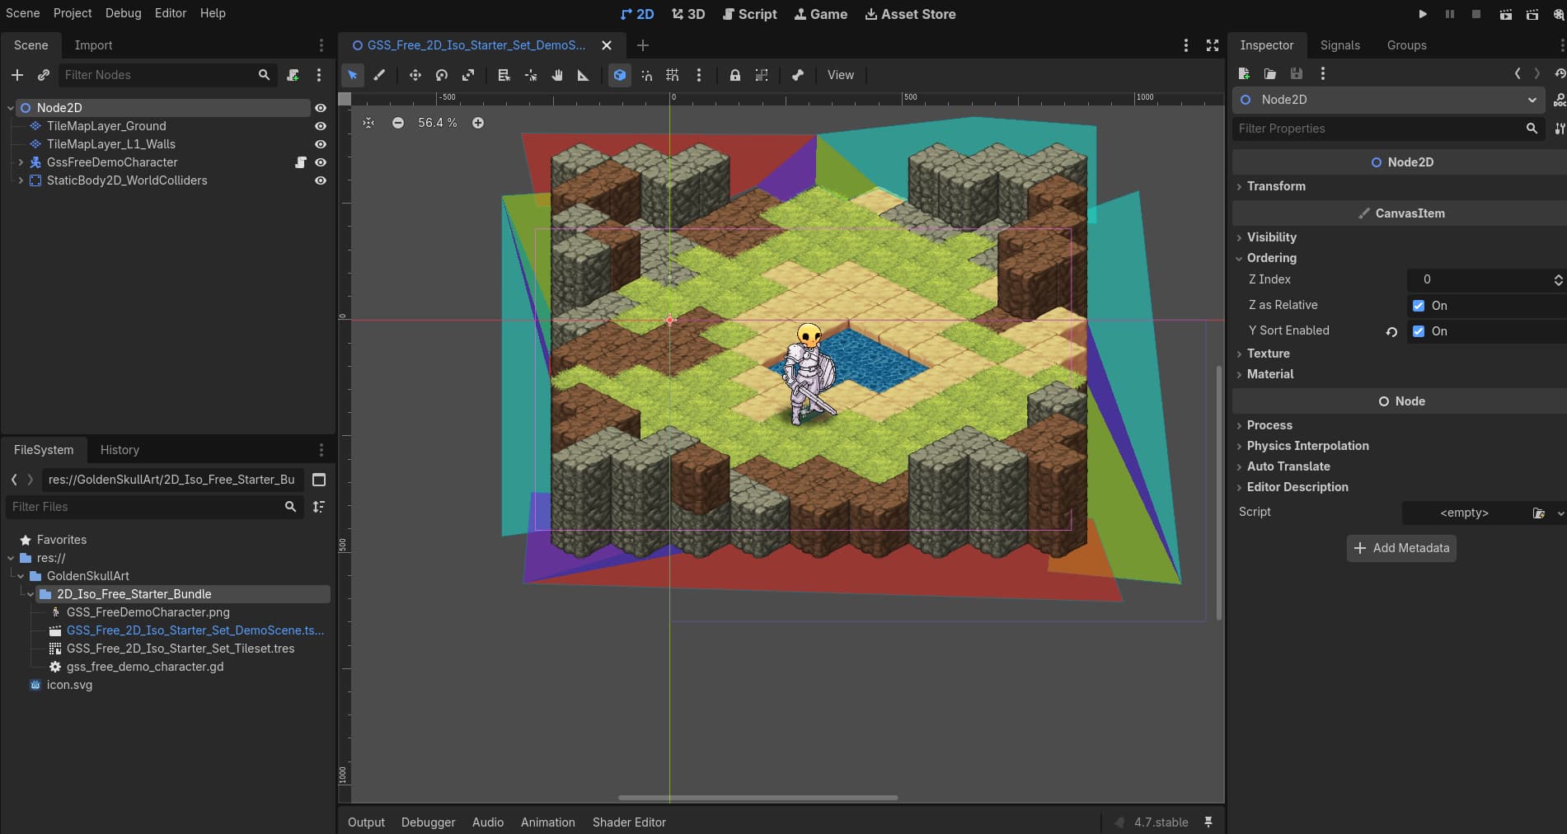
Task: Activate the Pan mode hand tool
Action: coord(557,75)
